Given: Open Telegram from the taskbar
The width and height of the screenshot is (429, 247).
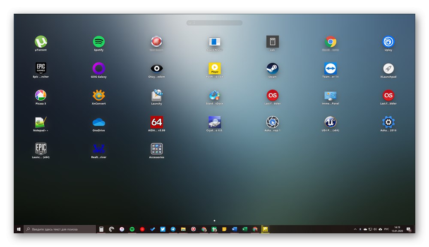Looking at the screenshot, I should [173, 229].
